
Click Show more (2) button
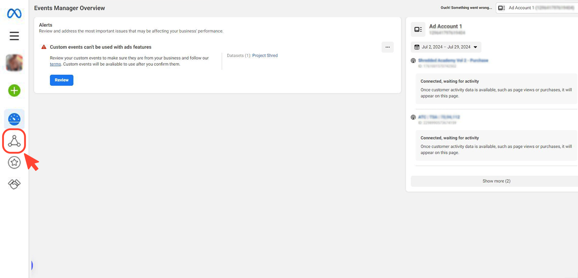coord(496,181)
